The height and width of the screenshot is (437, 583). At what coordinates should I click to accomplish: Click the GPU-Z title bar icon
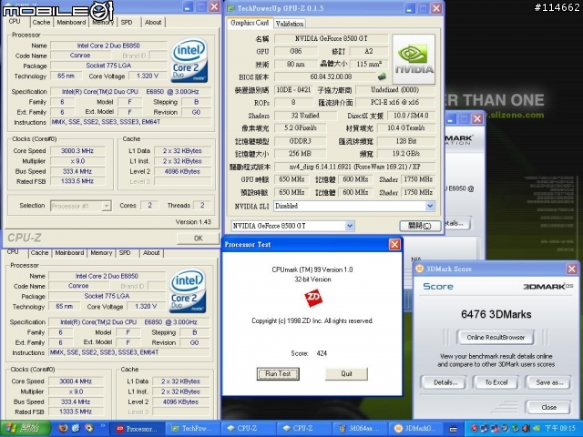click(230, 8)
